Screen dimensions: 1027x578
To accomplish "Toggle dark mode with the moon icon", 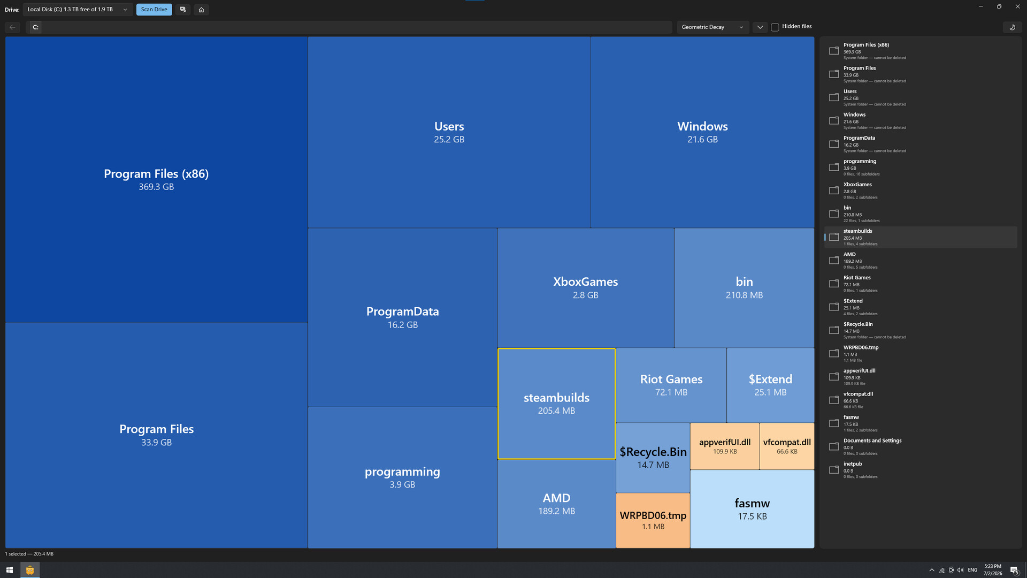I will tap(1012, 27).
